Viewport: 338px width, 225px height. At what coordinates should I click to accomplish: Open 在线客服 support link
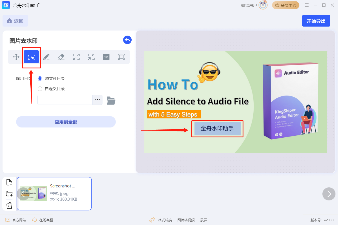pyautogui.click(x=43, y=220)
